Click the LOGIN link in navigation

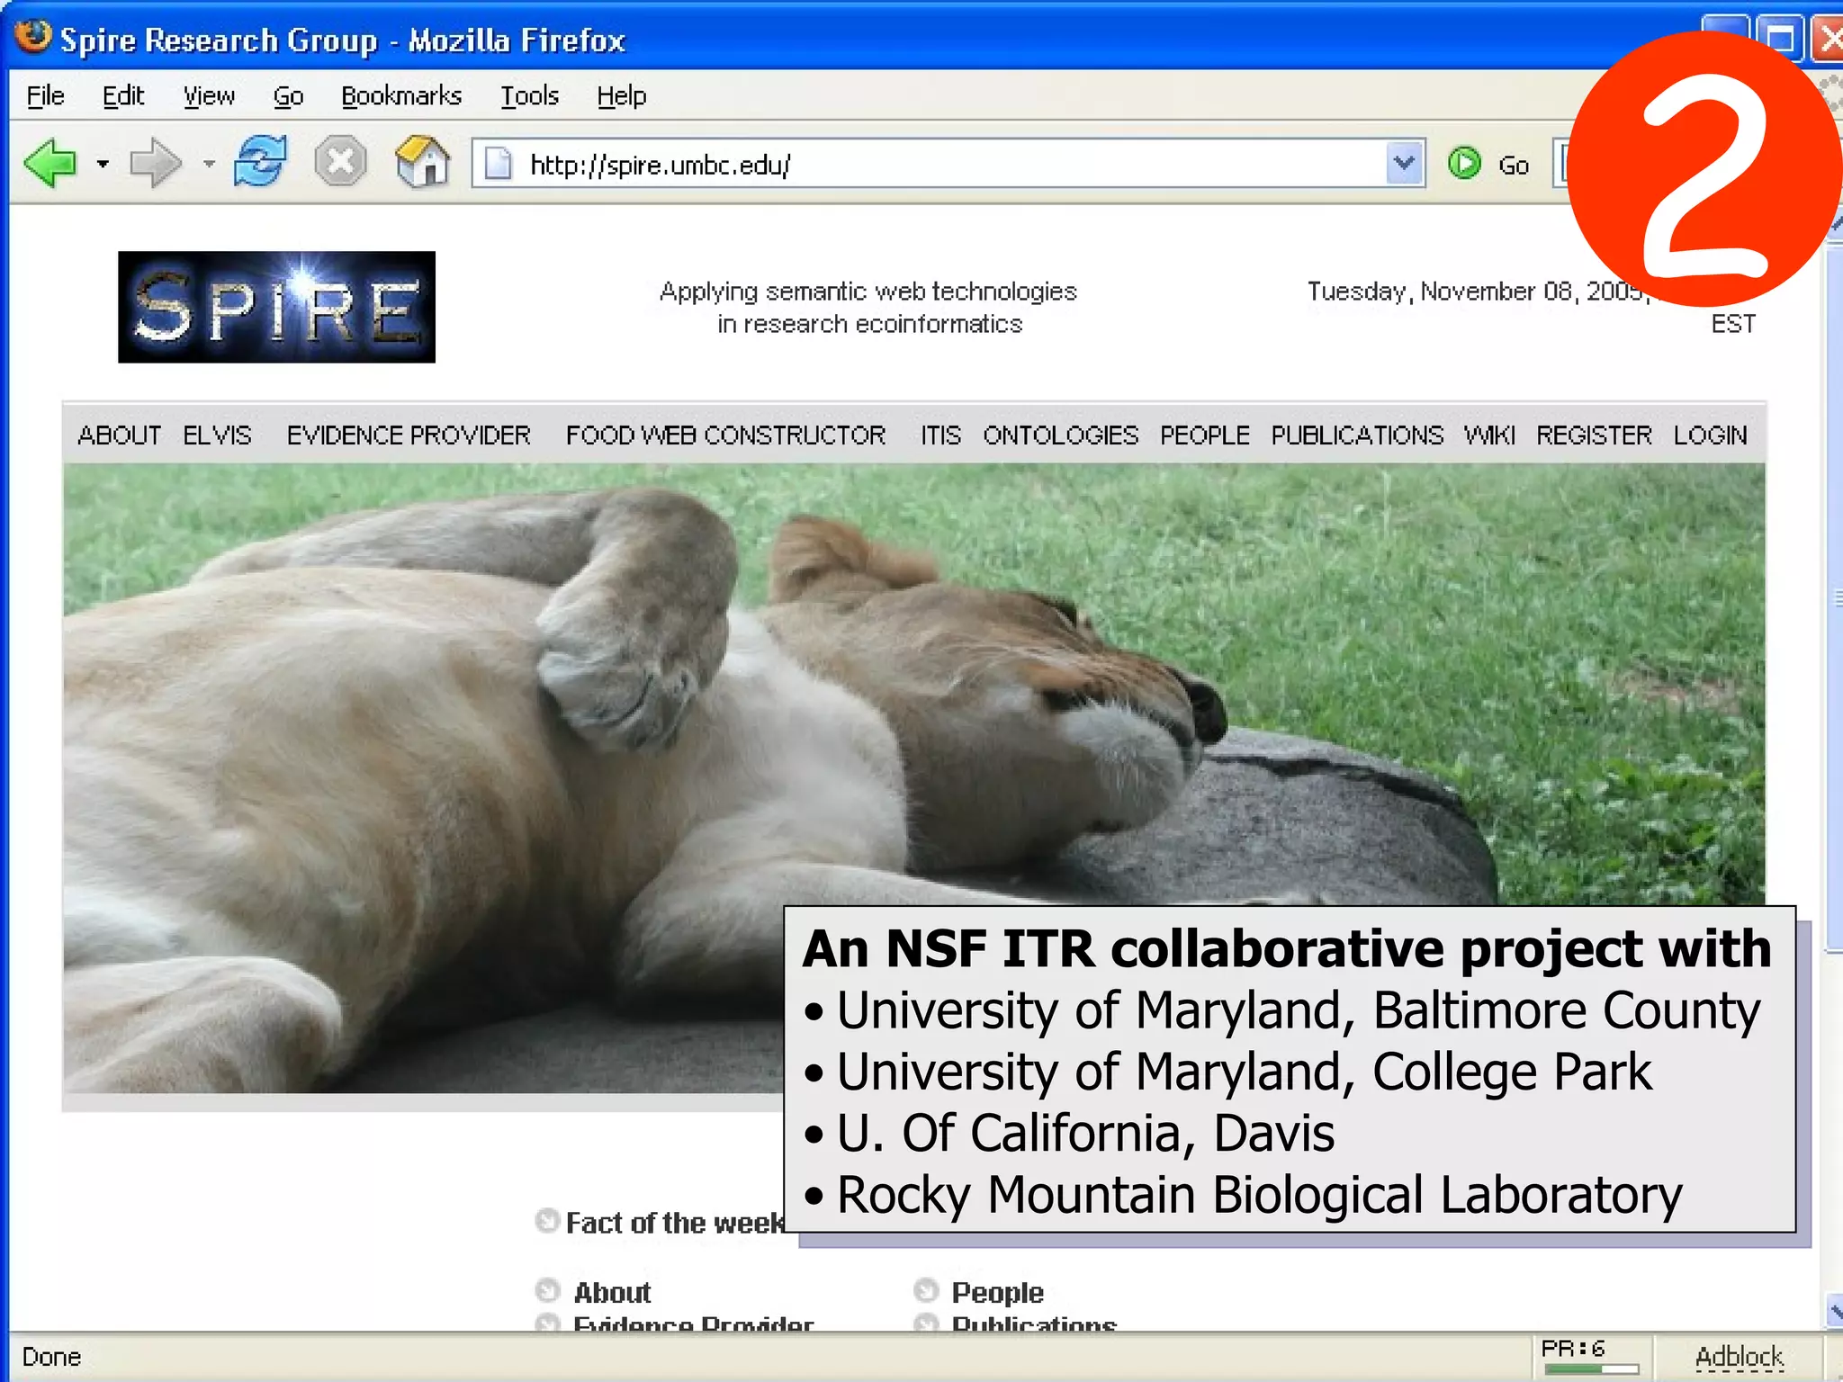(1709, 435)
